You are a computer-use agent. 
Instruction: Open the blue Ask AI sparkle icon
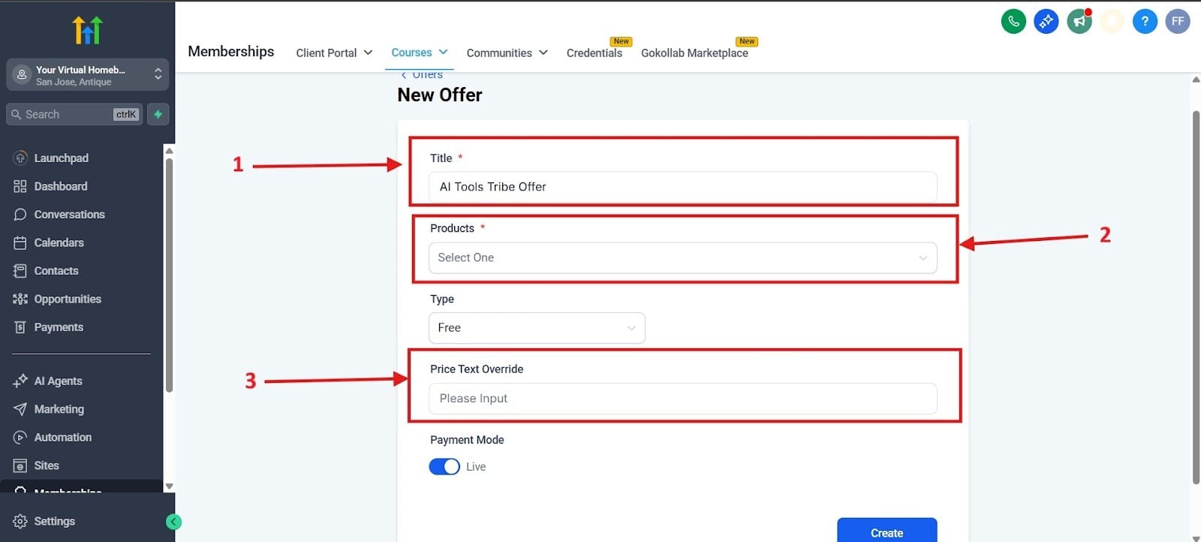[x=1046, y=21]
